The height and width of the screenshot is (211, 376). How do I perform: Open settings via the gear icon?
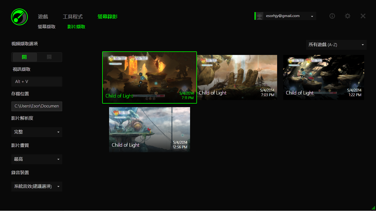pos(348,16)
